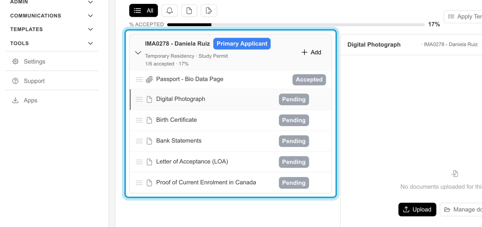Click the % Accepted progress bar

click(296, 25)
